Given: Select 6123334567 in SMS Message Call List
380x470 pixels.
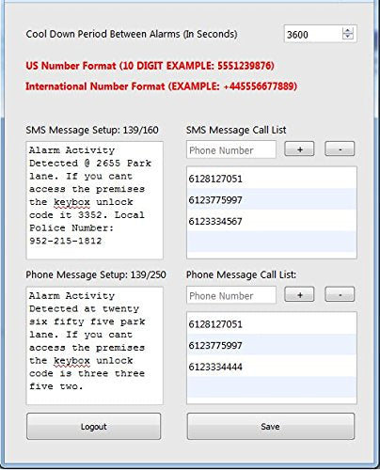Looking at the screenshot, I should [x=272, y=221].
